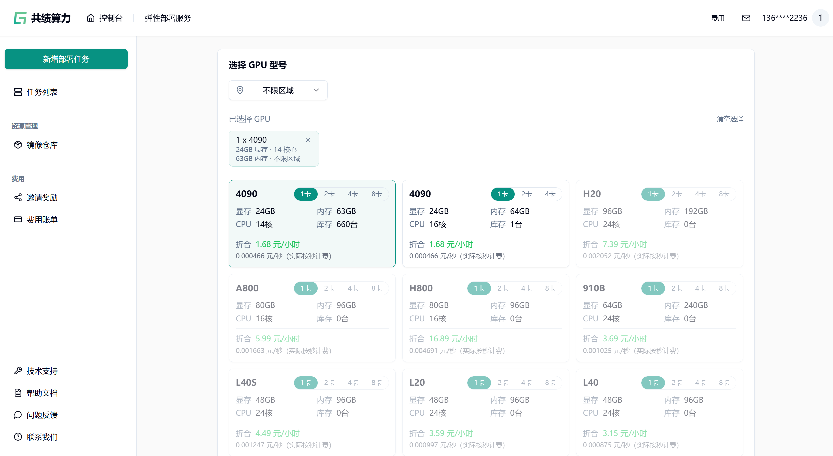Click the 共绩算力 logo icon

(x=20, y=18)
